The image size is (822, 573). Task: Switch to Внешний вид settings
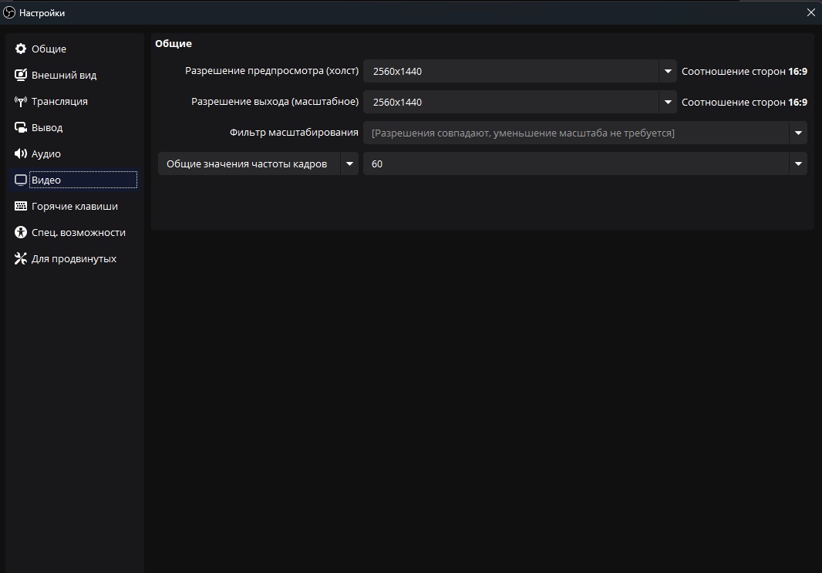point(75,75)
